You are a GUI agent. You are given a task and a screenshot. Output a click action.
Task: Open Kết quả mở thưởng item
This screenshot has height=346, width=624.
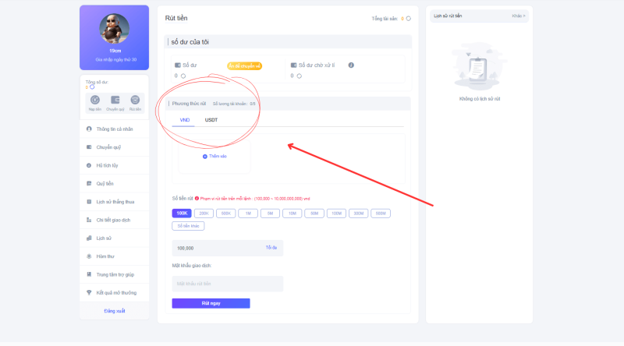(115, 293)
